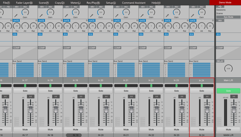Click the gate indicator dot on channel In 18
This screenshot has height=137, width=241.
[x=62, y=21]
